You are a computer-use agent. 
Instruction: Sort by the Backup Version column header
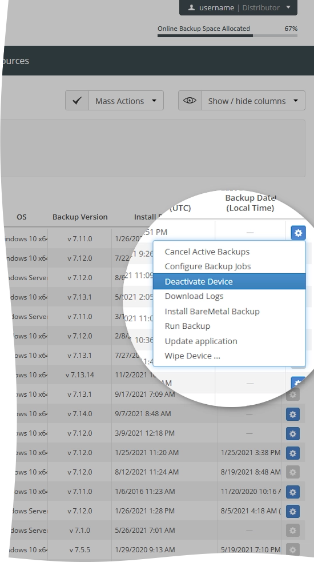(80, 217)
